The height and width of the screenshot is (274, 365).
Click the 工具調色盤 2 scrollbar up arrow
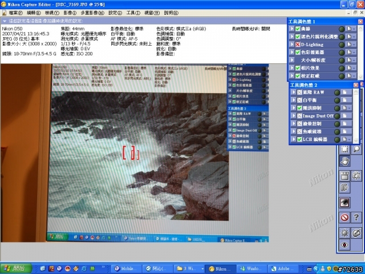click(x=356, y=92)
